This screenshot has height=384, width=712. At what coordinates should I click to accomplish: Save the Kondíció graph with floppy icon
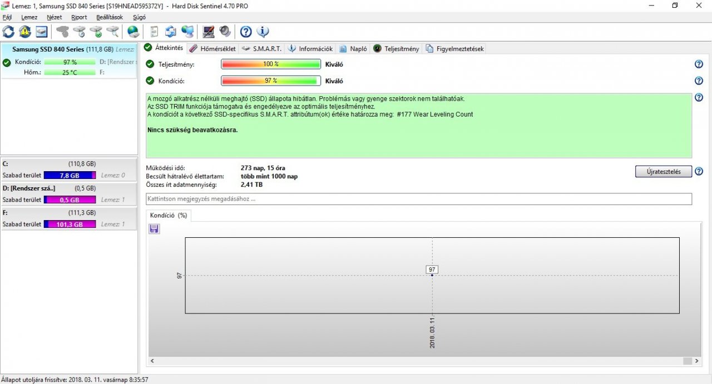tap(154, 228)
